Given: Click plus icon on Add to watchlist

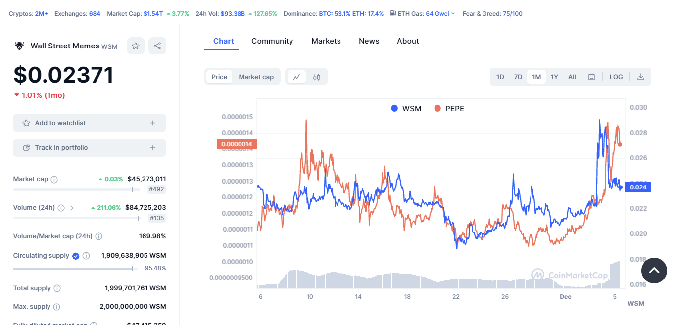Looking at the screenshot, I should point(153,123).
